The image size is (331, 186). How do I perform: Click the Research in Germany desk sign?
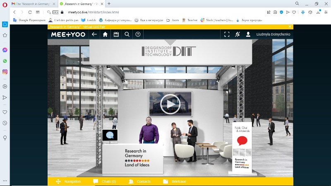[x=137, y=158]
